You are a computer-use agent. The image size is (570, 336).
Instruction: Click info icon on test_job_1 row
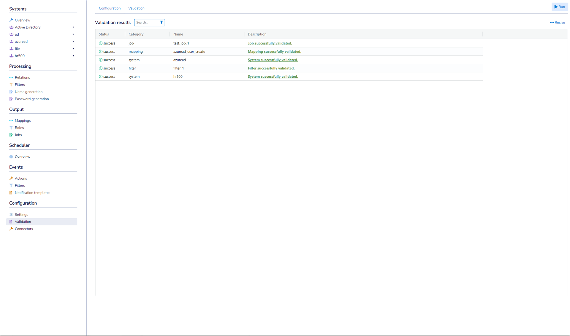[x=101, y=43]
